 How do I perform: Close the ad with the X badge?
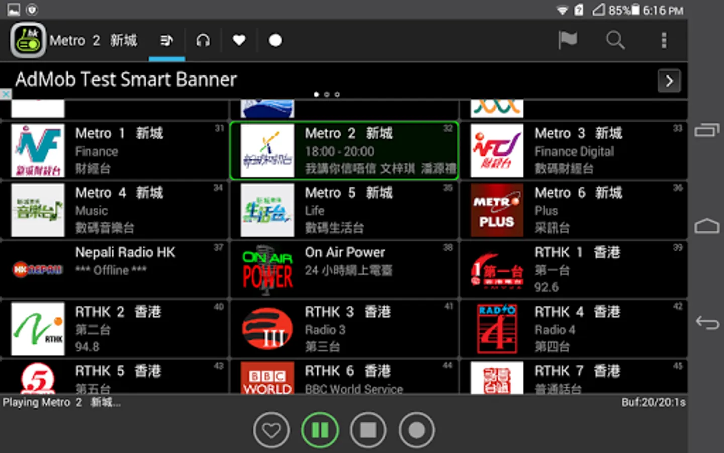pos(6,94)
